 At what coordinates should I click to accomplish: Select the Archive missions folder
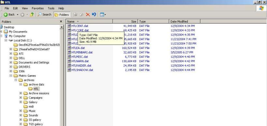click(x=39, y=93)
